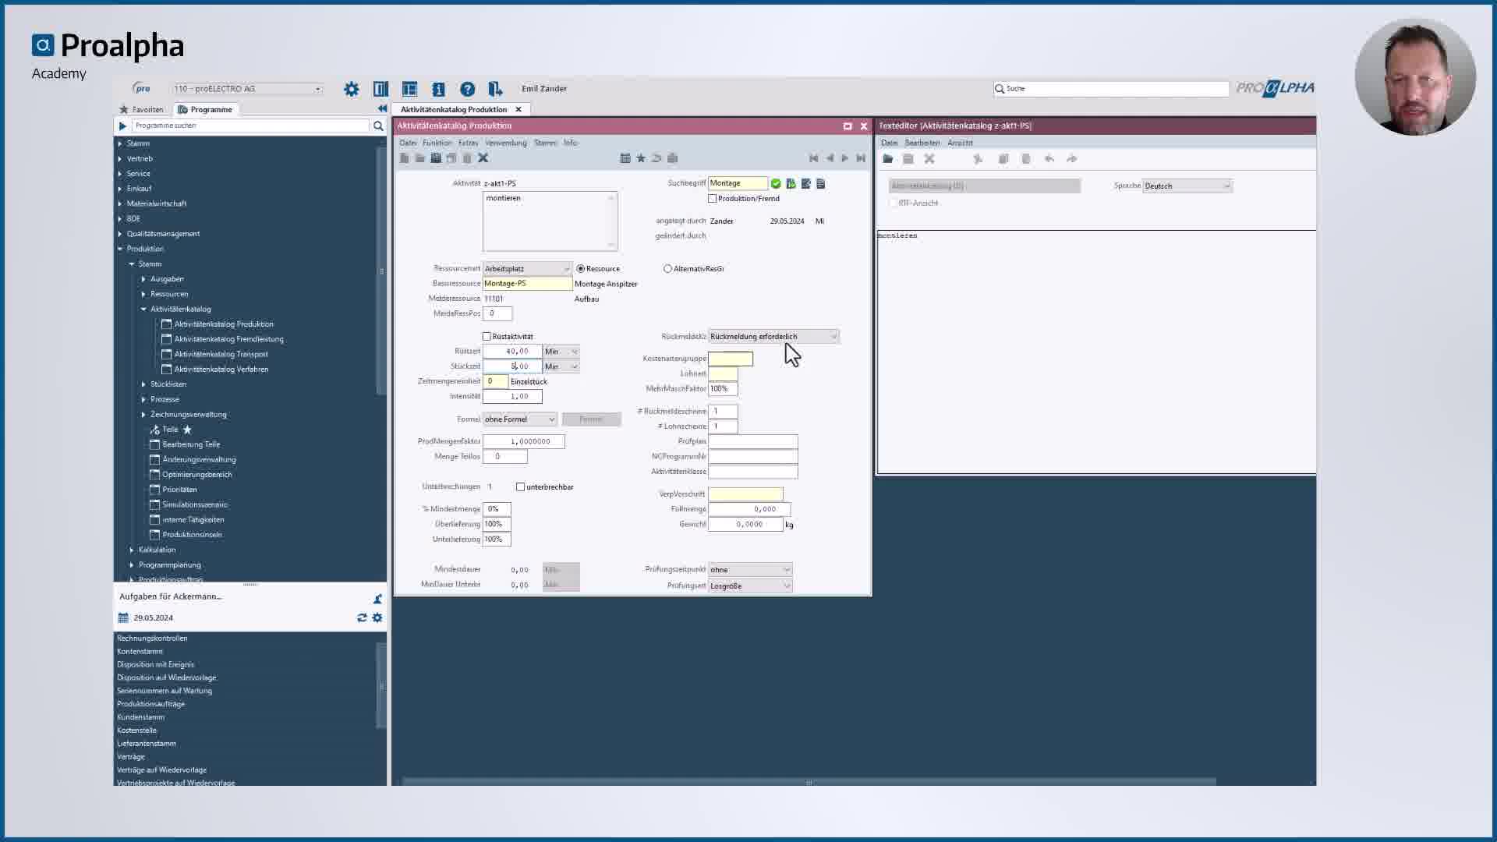Click the save disk icon in Aktivitätenkatalog toolbar
The height and width of the screenshot is (842, 1497).
(x=436, y=158)
